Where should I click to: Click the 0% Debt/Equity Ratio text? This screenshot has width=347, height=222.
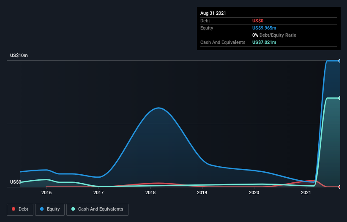(274, 35)
